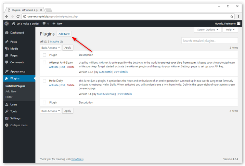This screenshot has width=245, height=166.
Task: Open the bottom Bulk Actions dropdown
Action: point(50,111)
